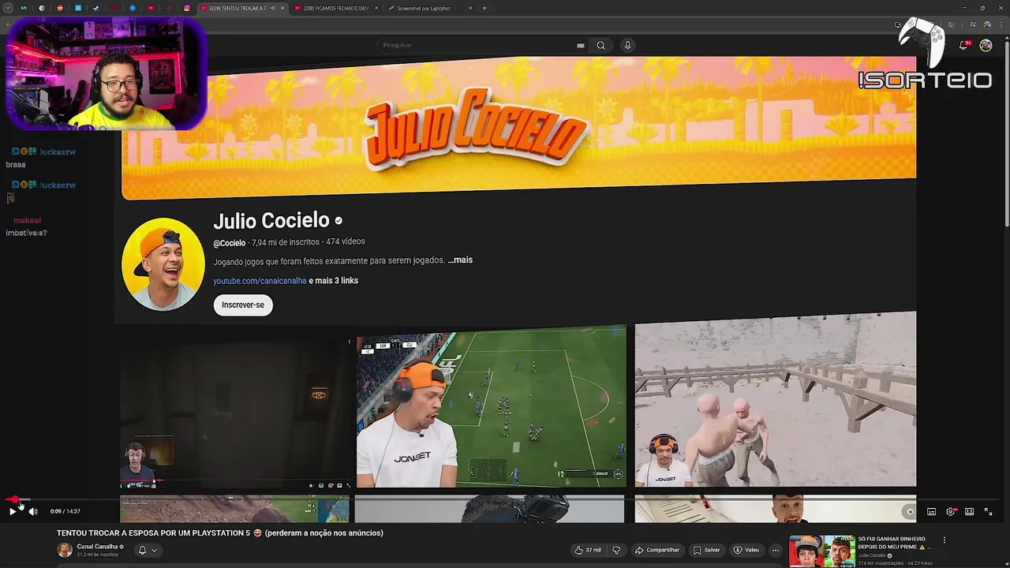
Task: Switch to pinned Reddit tab
Action: pyautogui.click(x=60, y=8)
